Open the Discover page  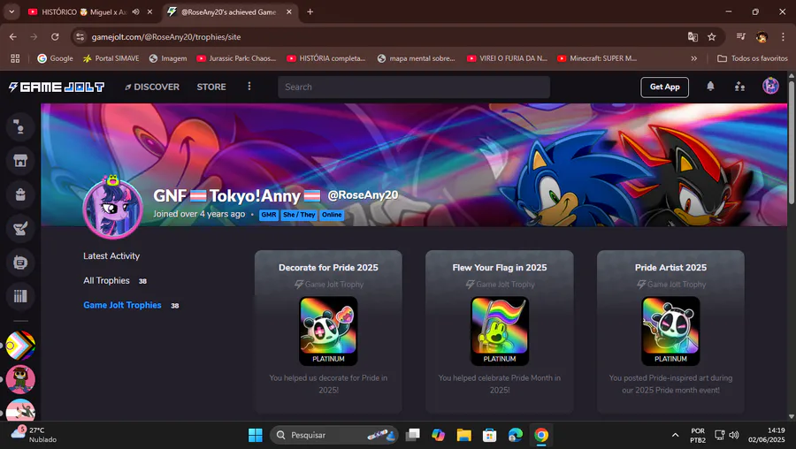[x=152, y=88]
